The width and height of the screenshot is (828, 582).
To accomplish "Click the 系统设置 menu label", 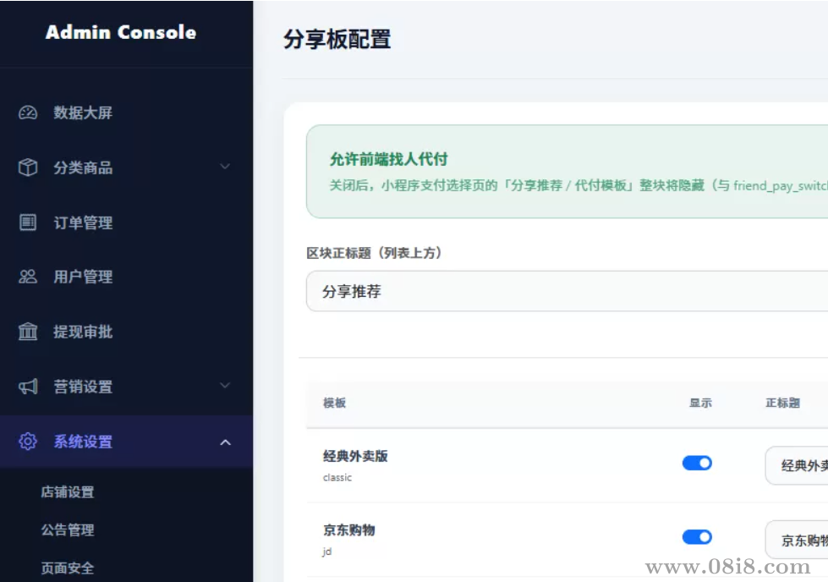I will (83, 442).
